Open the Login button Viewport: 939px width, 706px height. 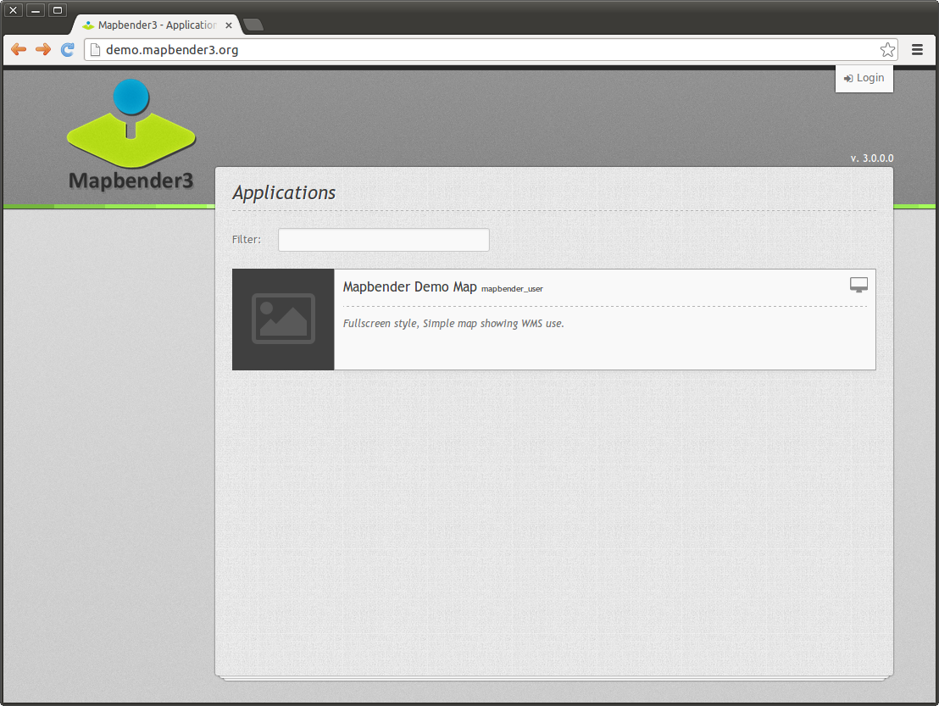[x=864, y=79]
